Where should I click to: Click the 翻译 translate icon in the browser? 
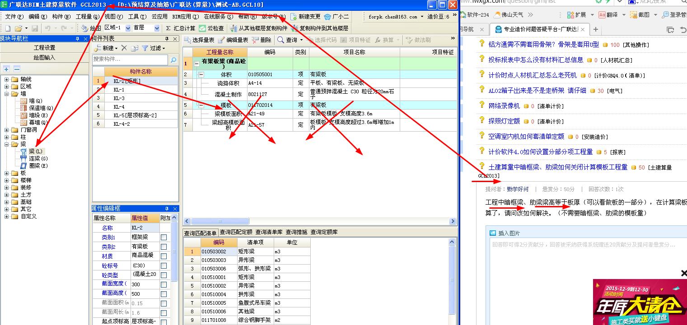[602, 15]
